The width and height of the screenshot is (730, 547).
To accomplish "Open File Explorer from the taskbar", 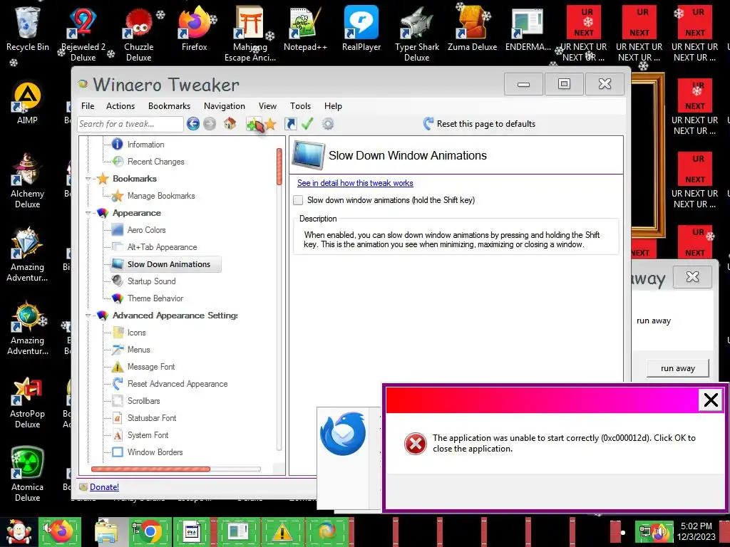I will (x=106, y=532).
